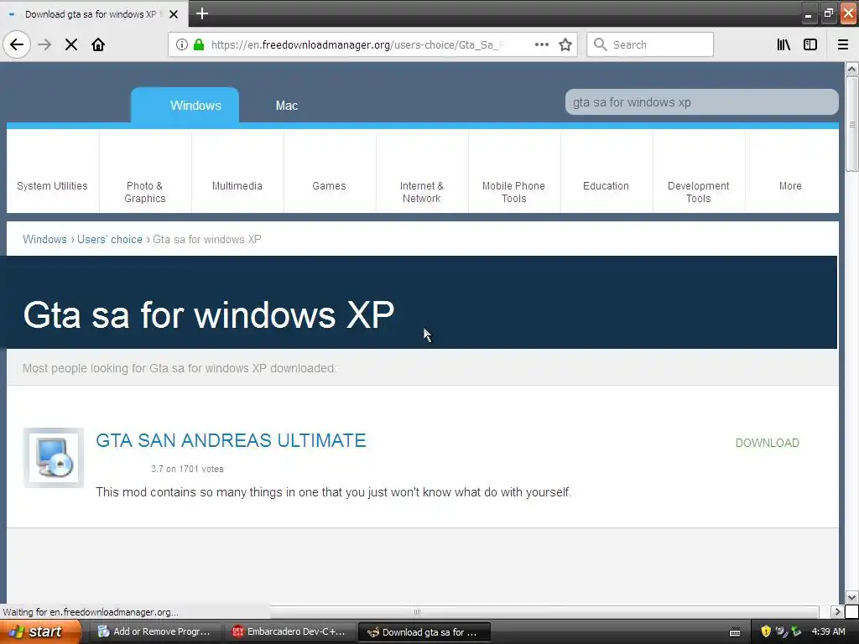The height and width of the screenshot is (644, 859).
Task: Bookmark this page with the star
Action: click(565, 44)
